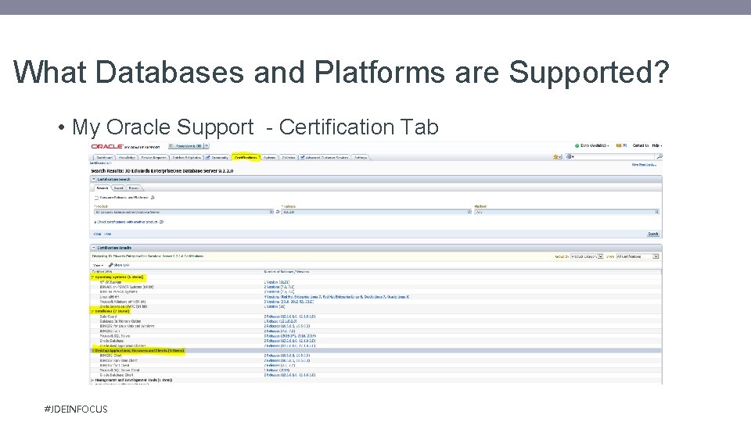Open the messages envelope icon
Viewport: 751px width, 422px height.
[618, 145]
